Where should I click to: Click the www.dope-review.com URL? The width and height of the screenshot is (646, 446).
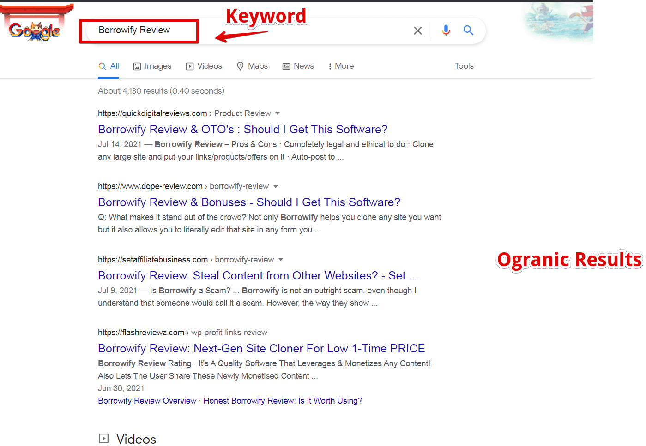150,186
